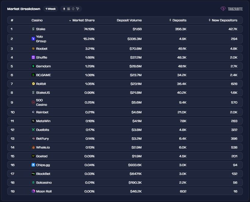This screenshot has height=202, width=250.
Task: Click the BNB chain filter icon
Action: (x=73, y=9)
